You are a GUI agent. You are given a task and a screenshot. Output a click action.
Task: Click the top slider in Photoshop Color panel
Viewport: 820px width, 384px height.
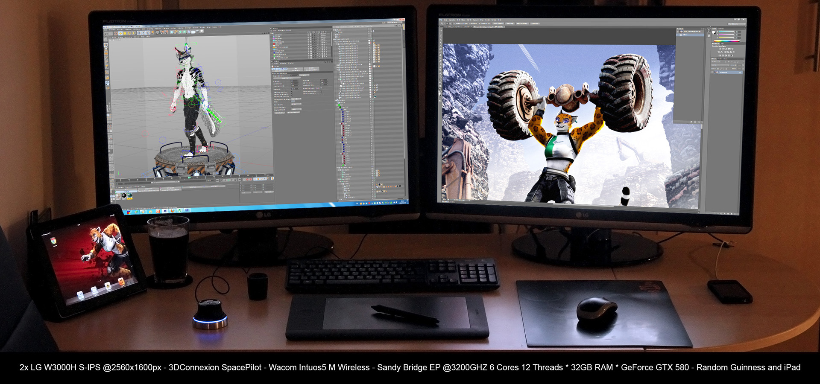point(726,31)
